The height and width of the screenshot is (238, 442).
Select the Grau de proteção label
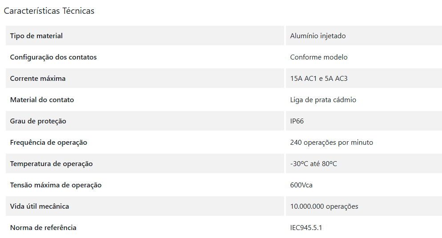coord(38,121)
